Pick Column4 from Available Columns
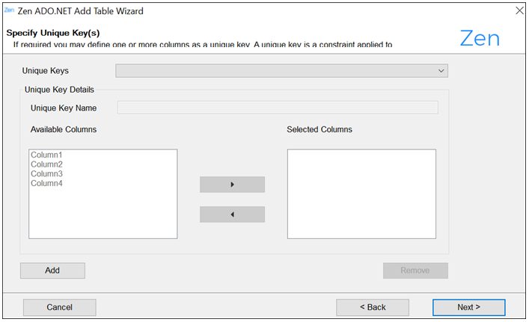 [x=46, y=183]
